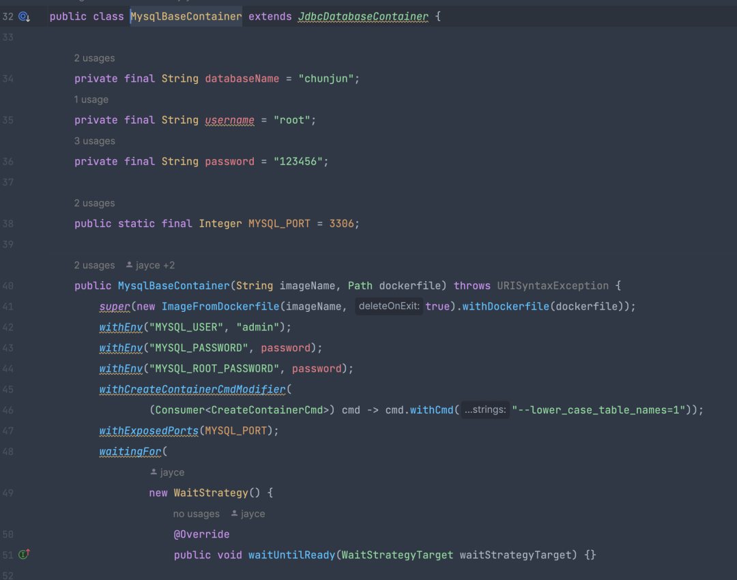The width and height of the screenshot is (737, 580).
Task: Click withExposedPorts method call
Action: point(149,431)
